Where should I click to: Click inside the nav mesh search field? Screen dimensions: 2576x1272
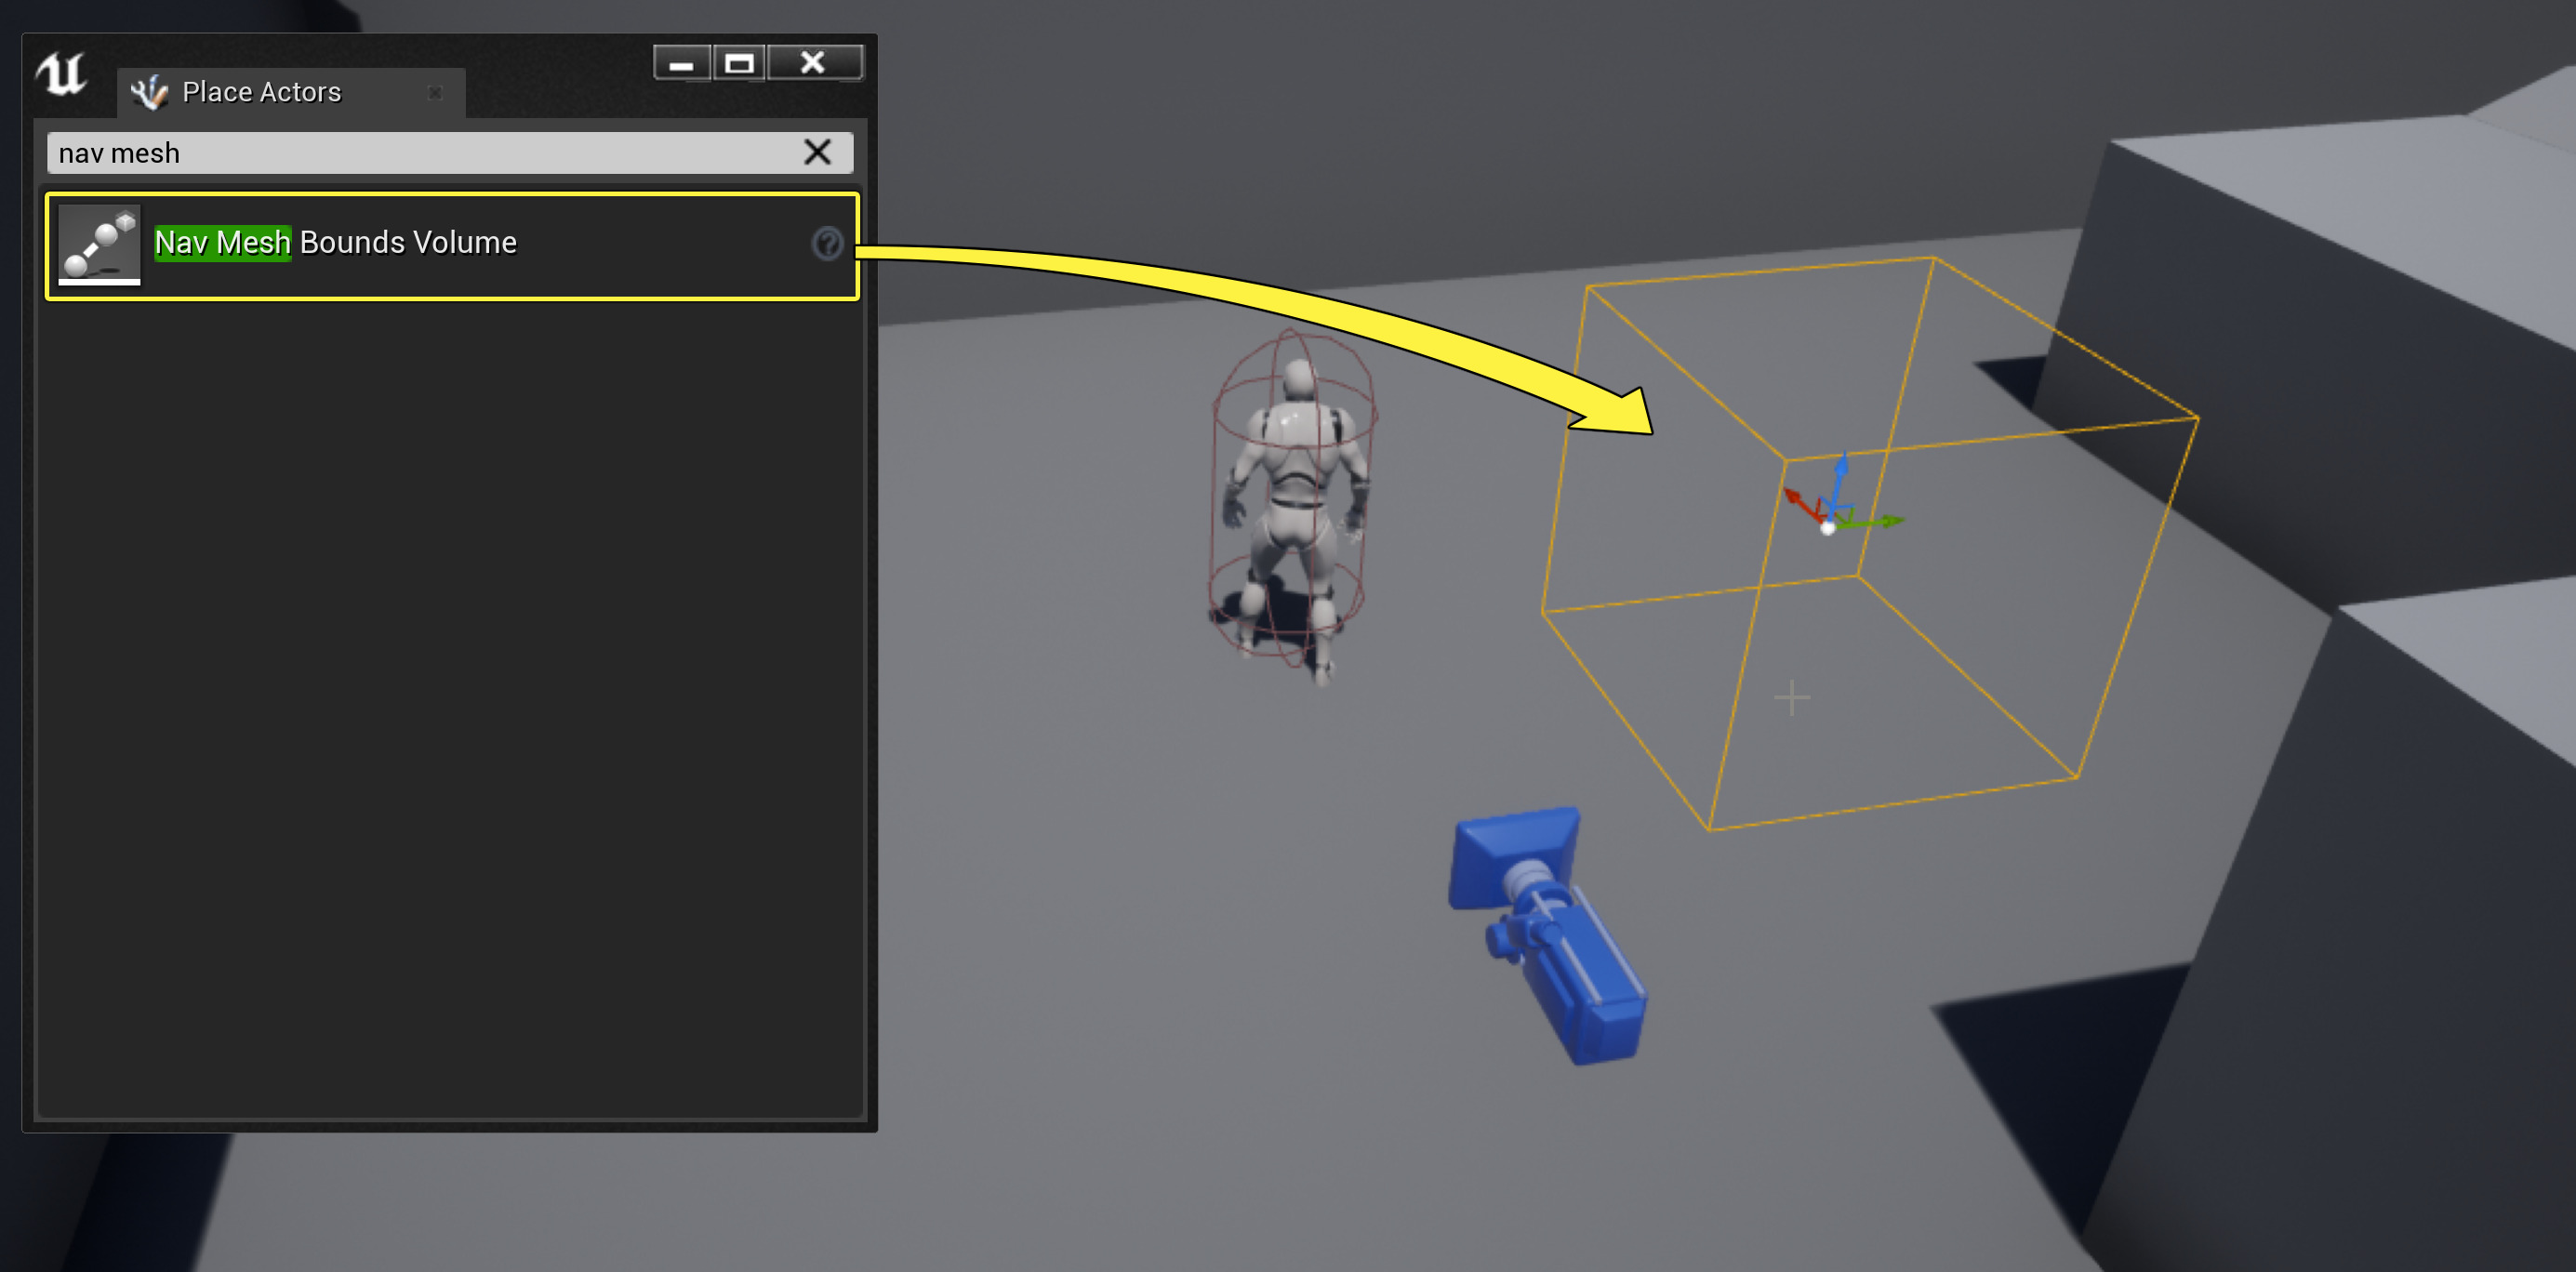(400, 152)
